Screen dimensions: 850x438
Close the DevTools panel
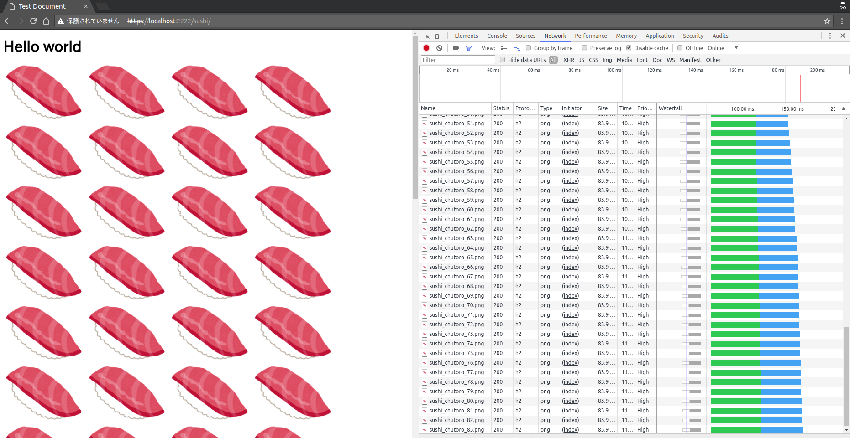tap(843, 36)
